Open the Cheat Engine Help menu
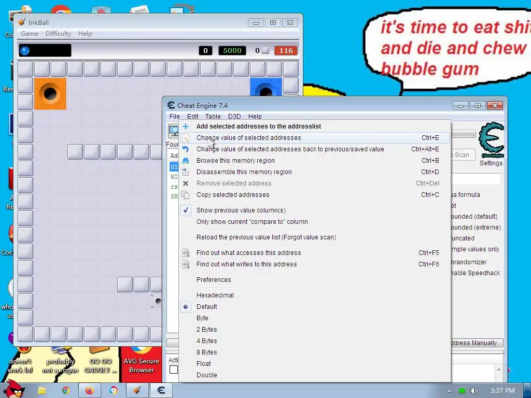 pyautogui.click(x=255, y=117)
